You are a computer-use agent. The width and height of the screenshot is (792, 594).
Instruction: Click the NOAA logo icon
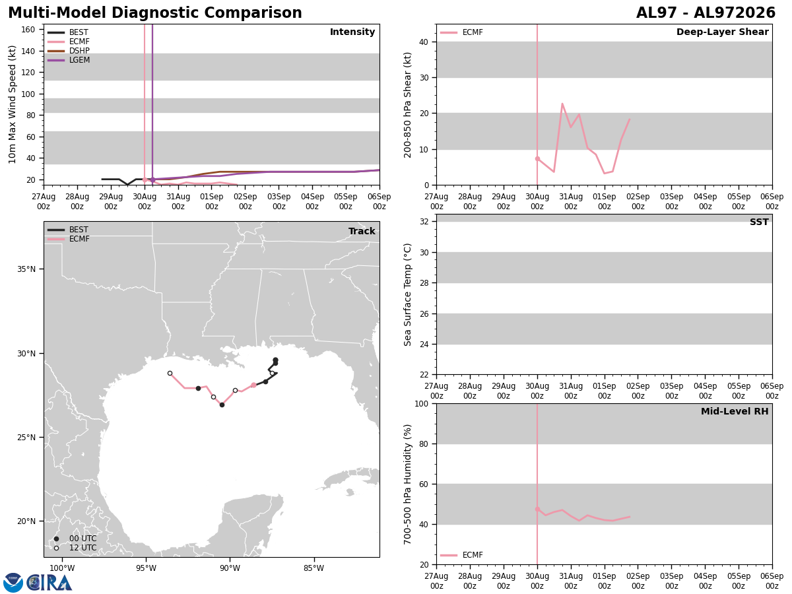(x=13, y=582)
